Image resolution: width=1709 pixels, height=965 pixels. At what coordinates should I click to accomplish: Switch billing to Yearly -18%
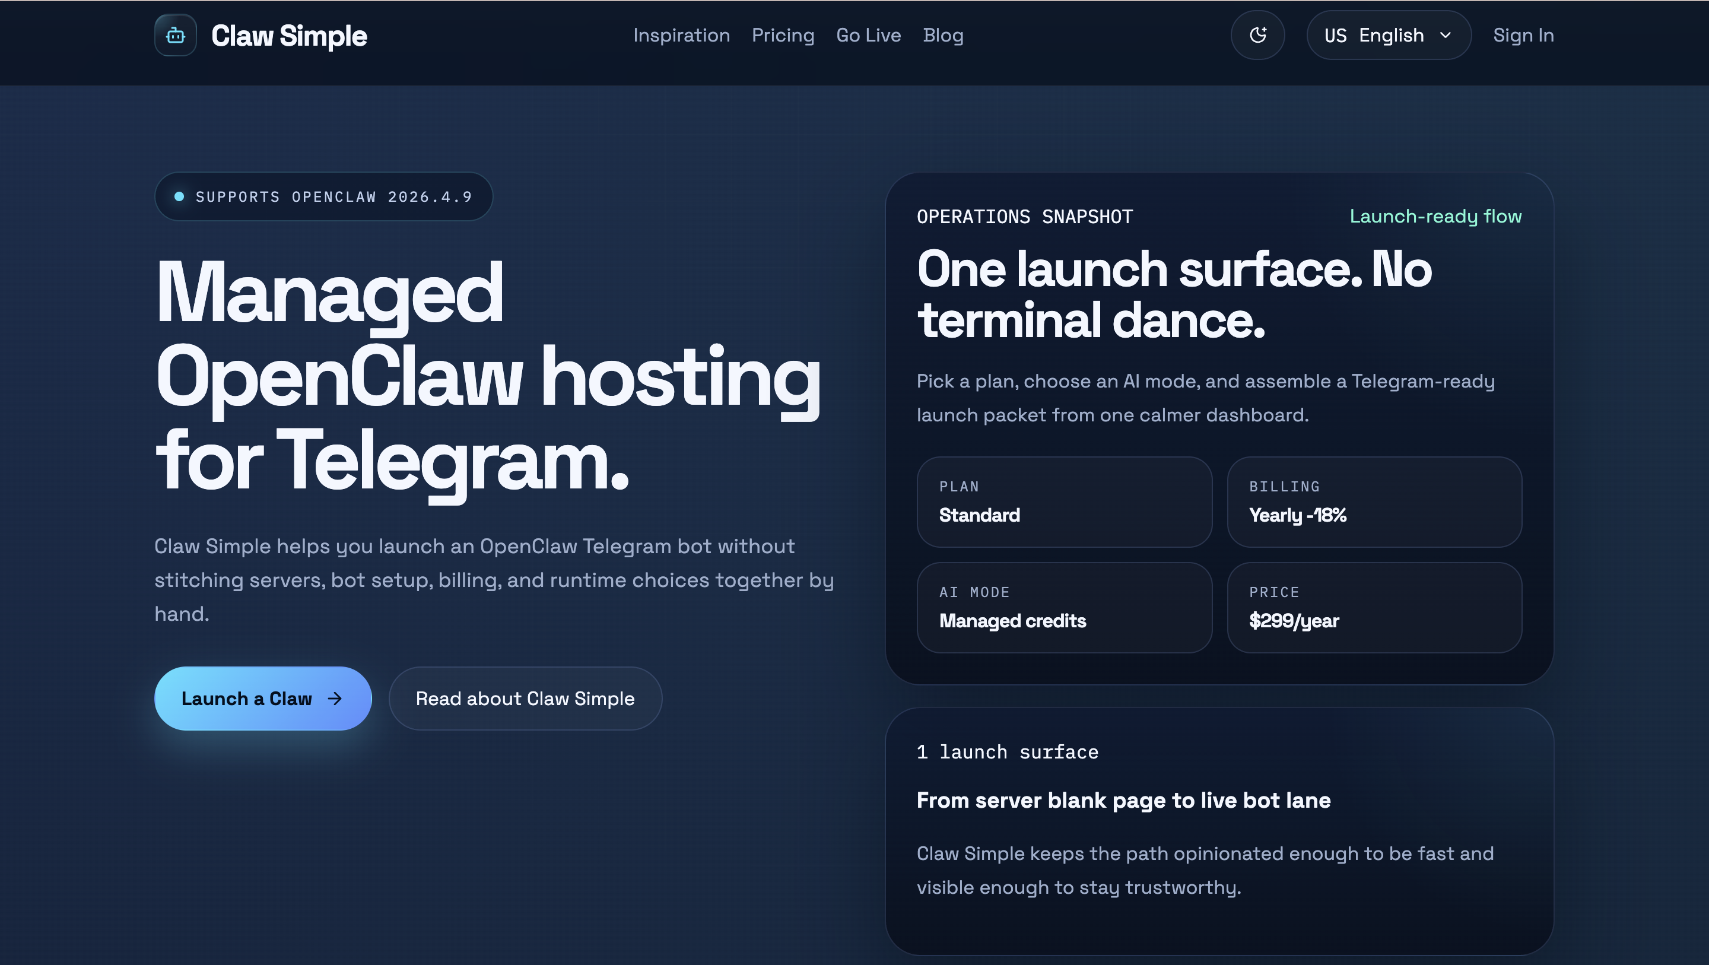tap(1374, 503)
